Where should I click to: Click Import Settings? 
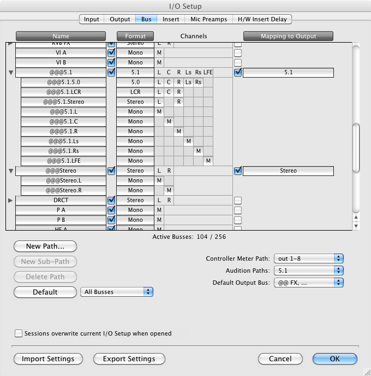[x=48, y=359]
